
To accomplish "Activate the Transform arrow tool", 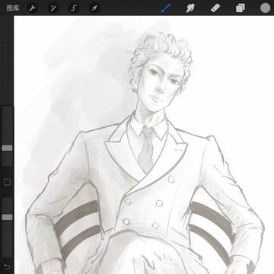I will (94, 8).
